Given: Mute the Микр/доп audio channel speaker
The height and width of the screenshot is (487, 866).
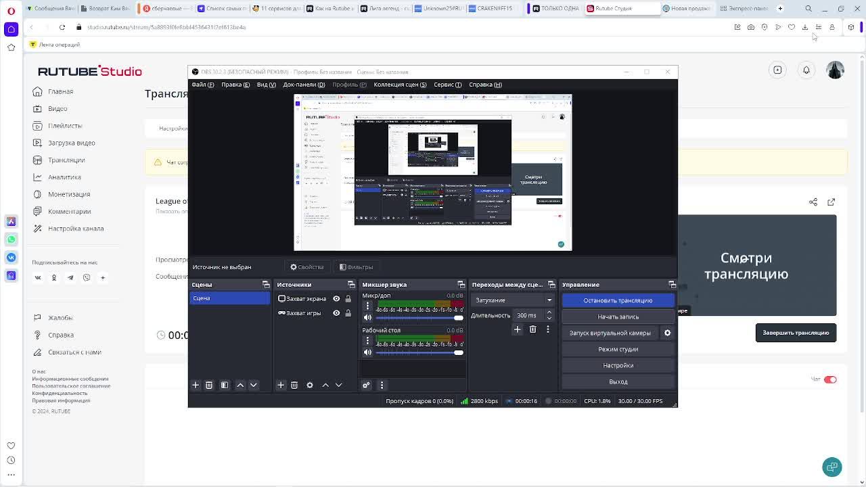Looking at the screenshot, I should click(367, 317).
